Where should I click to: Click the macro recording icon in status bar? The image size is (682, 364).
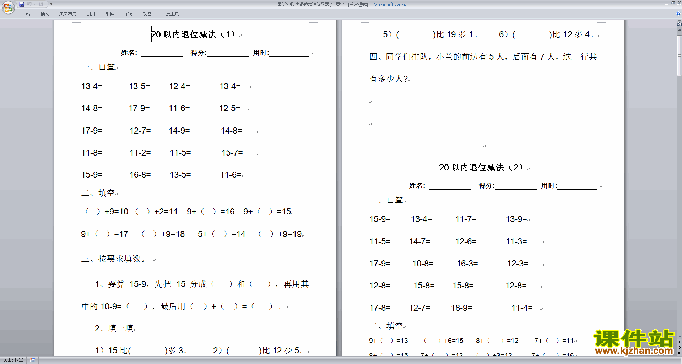click(x=32, y=360)
